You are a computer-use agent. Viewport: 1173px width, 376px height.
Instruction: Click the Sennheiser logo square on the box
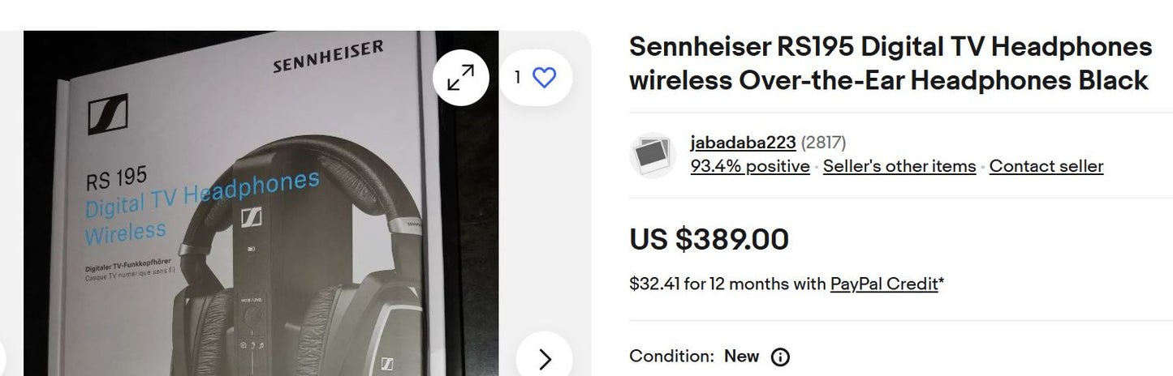click(107, 114)
